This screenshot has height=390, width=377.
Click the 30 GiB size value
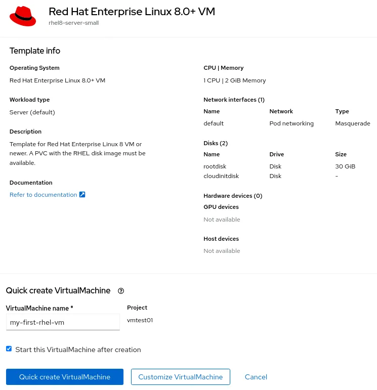[345, 166]
